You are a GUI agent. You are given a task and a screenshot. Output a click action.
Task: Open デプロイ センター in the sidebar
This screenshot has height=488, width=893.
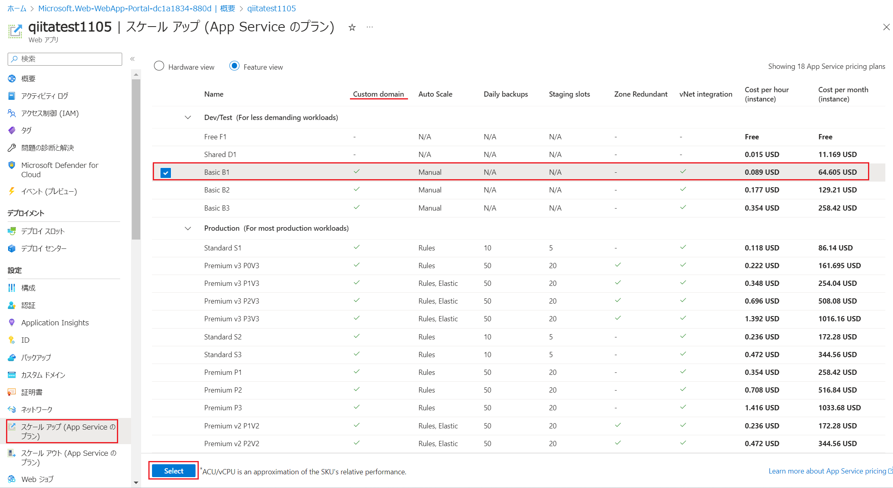tap(44, 248)
